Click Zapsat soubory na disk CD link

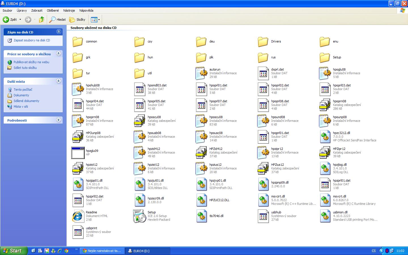pyautogui.click(x=32, y=40)
